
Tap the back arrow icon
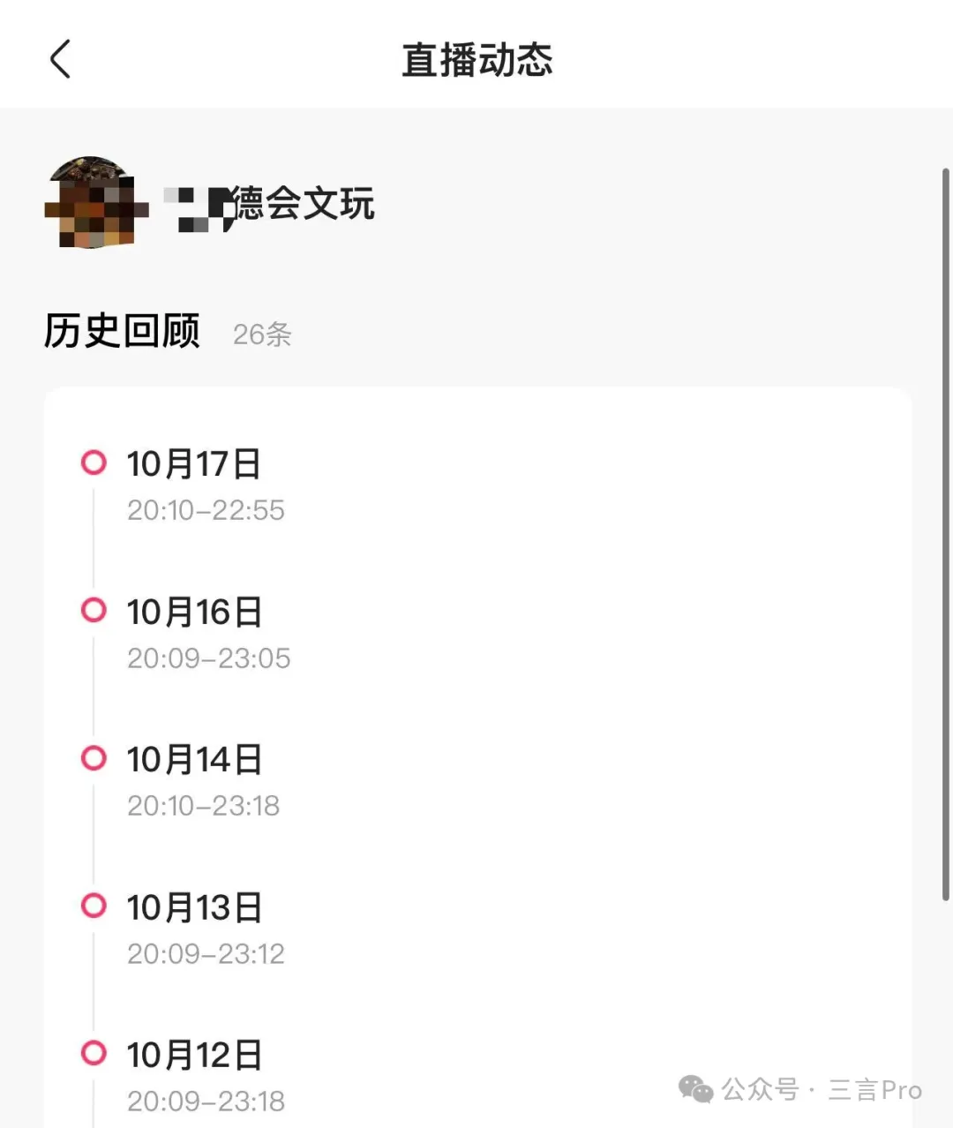point(60,60)
